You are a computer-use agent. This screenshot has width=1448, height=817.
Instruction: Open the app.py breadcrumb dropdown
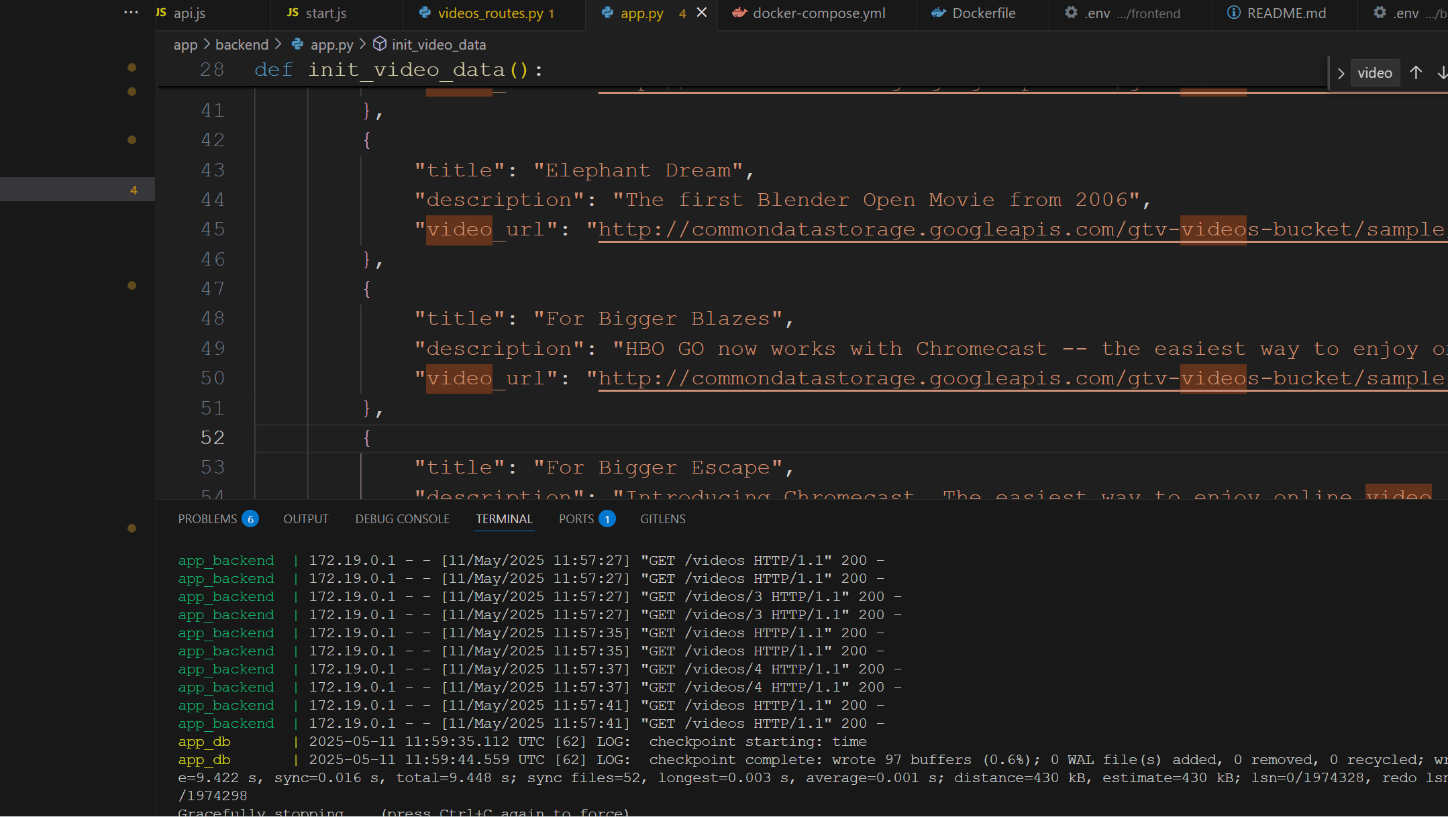click(331, 44)
